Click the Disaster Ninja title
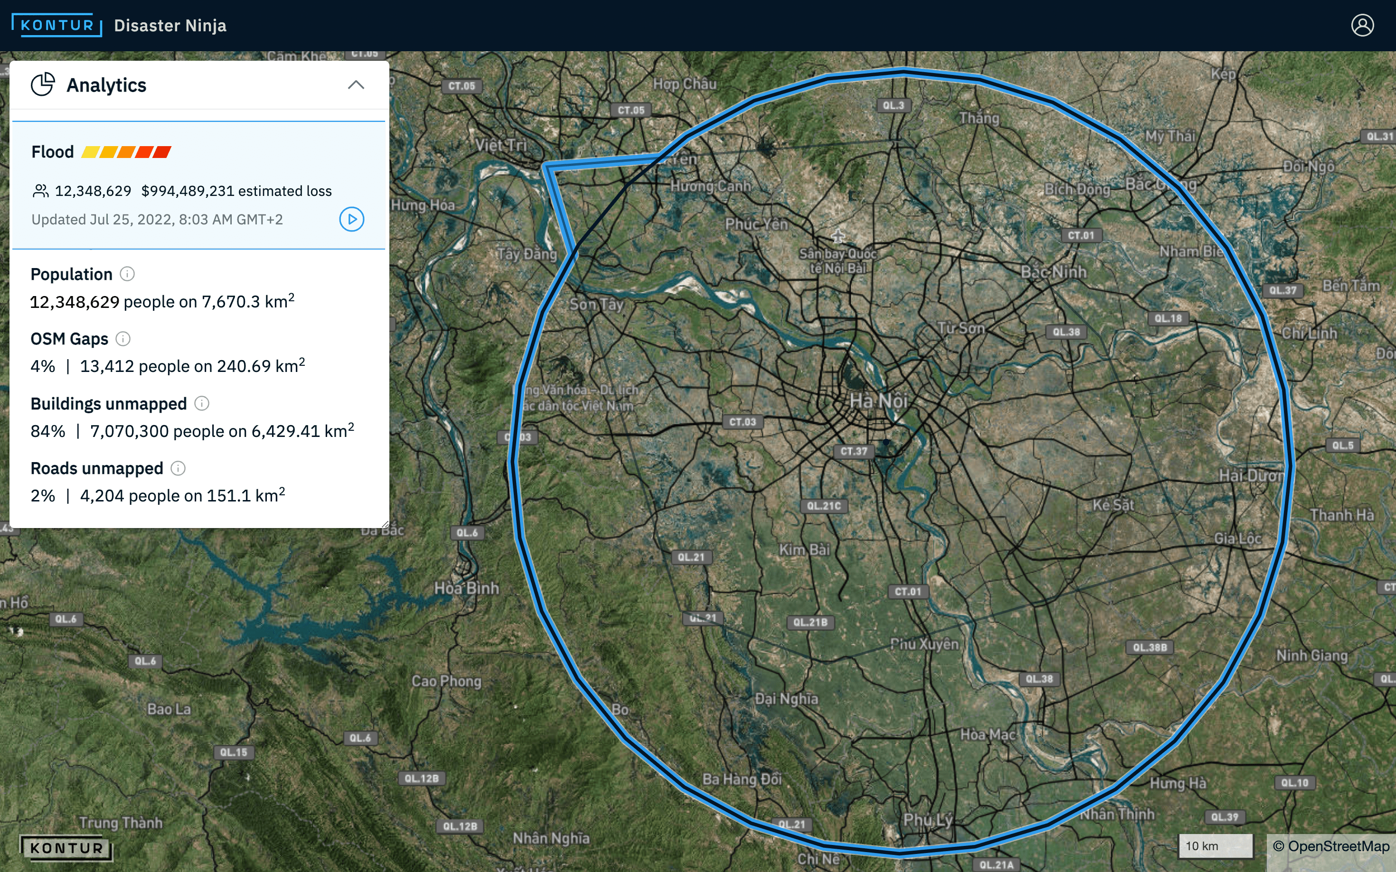This screenshot has height=872, width=1396. pyautogui.click(x=170, y=25)
